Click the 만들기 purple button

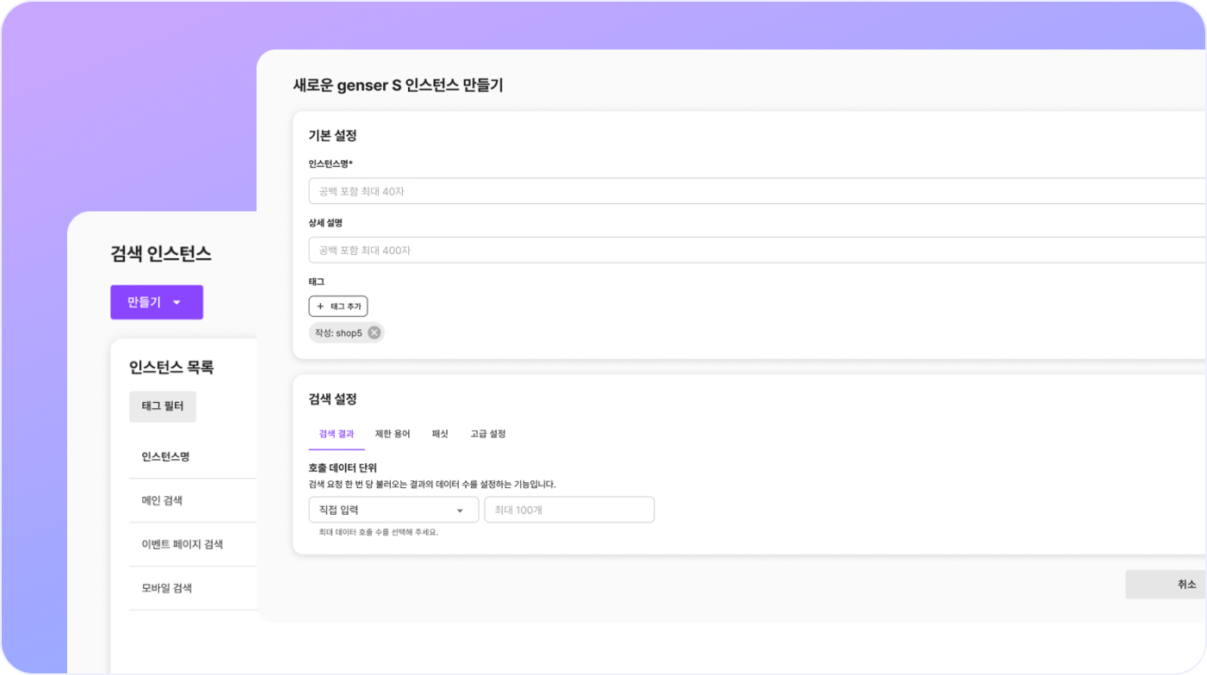(x=145, y=302)
